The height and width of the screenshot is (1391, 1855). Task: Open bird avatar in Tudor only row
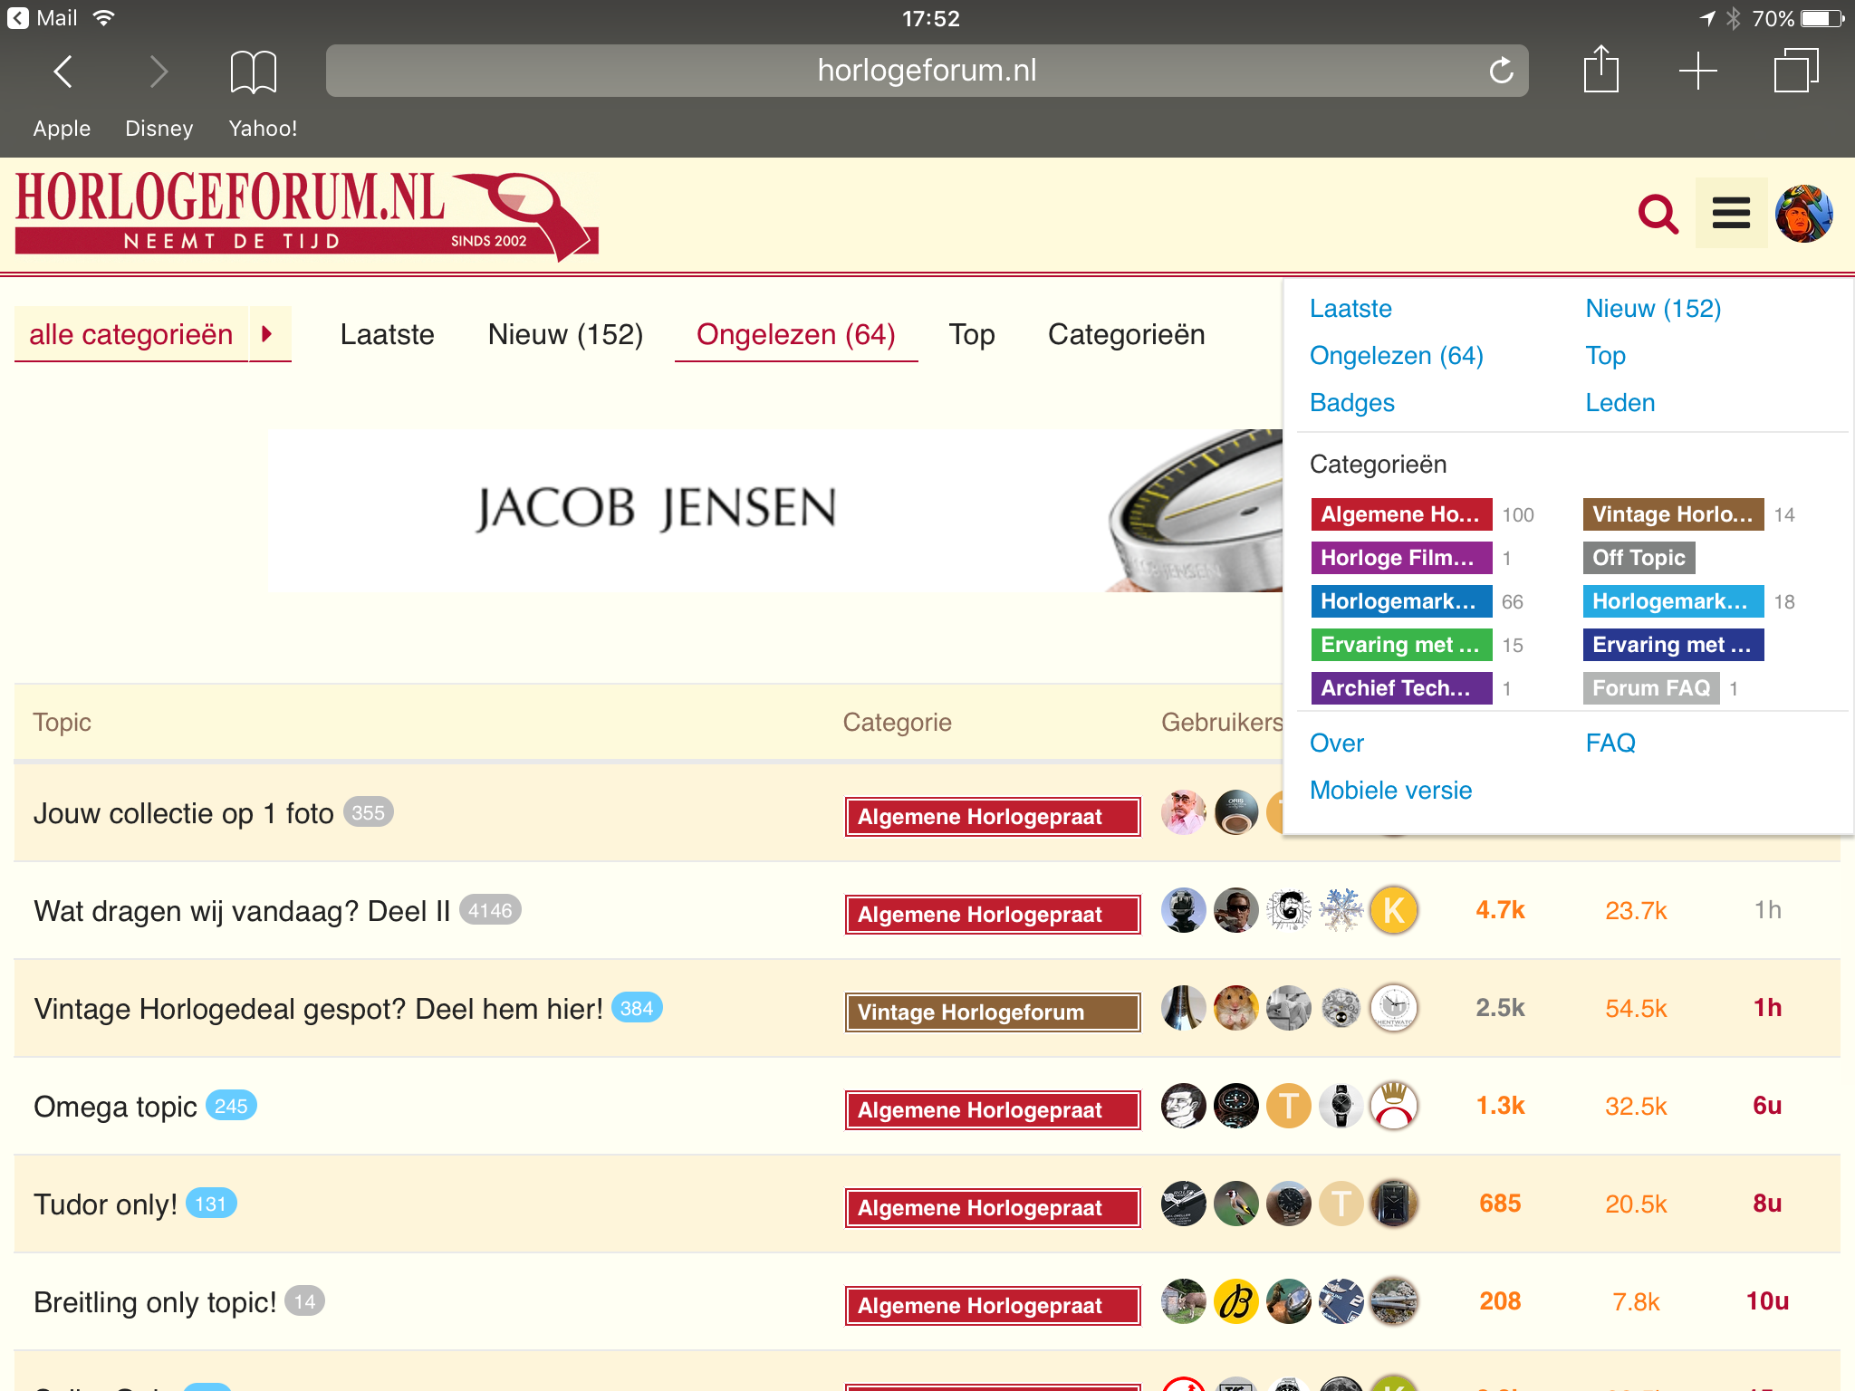[x=1236, y=1204]
